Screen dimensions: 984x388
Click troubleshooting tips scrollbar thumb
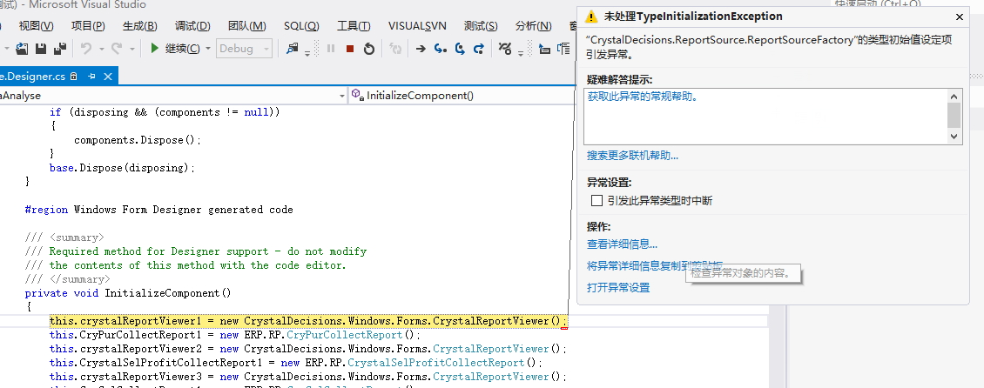[x=954, y=116]
